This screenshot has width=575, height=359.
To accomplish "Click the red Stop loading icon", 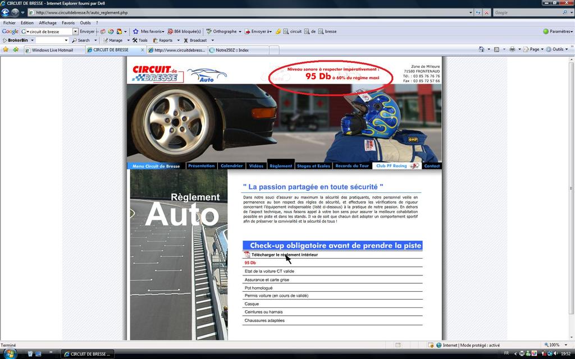I will (486, 12).
